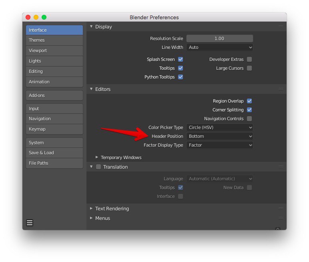Screen dimensions: 309x262
Task: Expand the Text Rendering panel
Action: (91, 208)
